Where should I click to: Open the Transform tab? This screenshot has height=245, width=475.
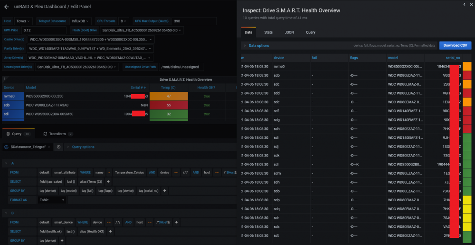58,134
